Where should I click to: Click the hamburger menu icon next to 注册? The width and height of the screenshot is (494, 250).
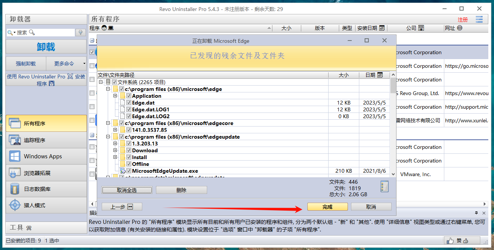pyautogui.click(x=479, y=19)
